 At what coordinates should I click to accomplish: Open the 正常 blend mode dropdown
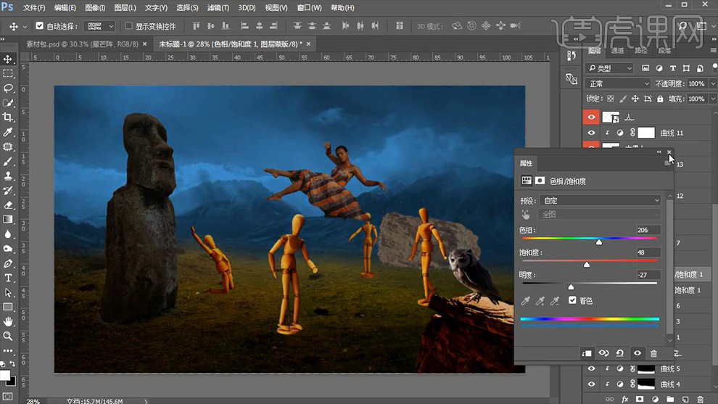coord(618,84)
